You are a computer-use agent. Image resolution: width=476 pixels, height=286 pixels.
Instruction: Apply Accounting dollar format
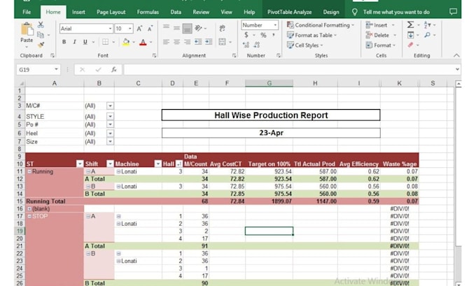tap(246, 35)
